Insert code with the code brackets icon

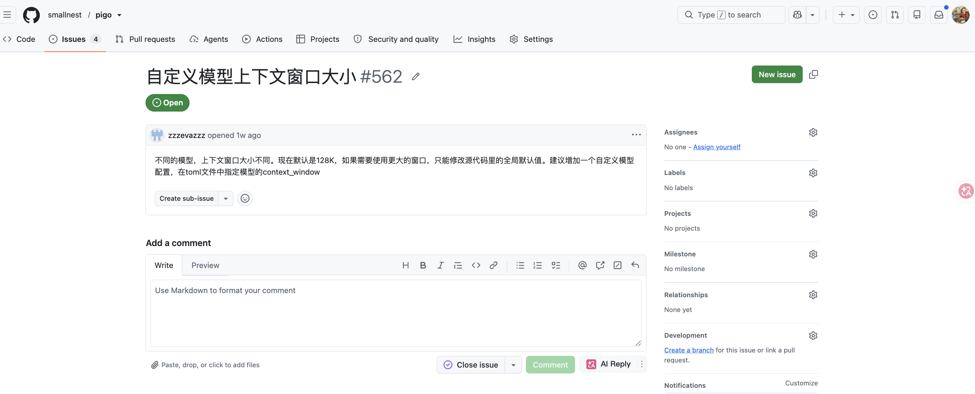(x=476, y=265)
